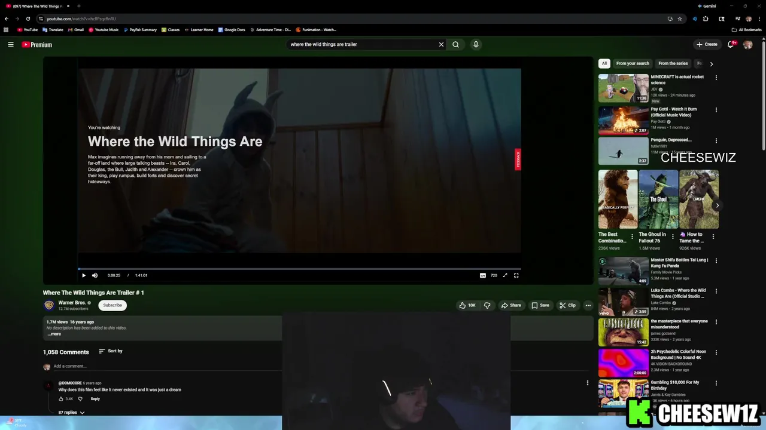766x430 pixels.
Task: Open the Translate bookmark
Action: (x=53, y=29)
